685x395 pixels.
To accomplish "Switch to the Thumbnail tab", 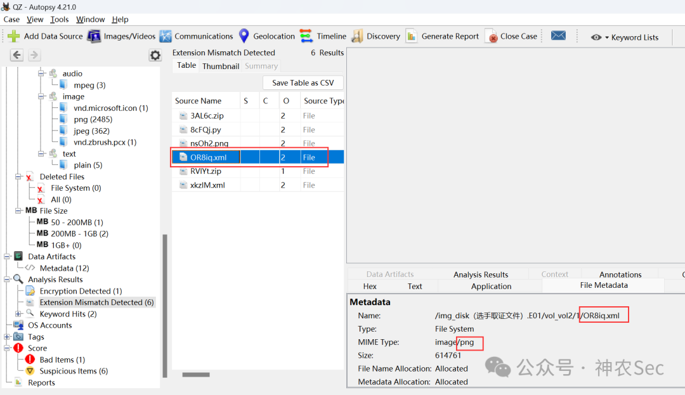I will pos(221,66).
